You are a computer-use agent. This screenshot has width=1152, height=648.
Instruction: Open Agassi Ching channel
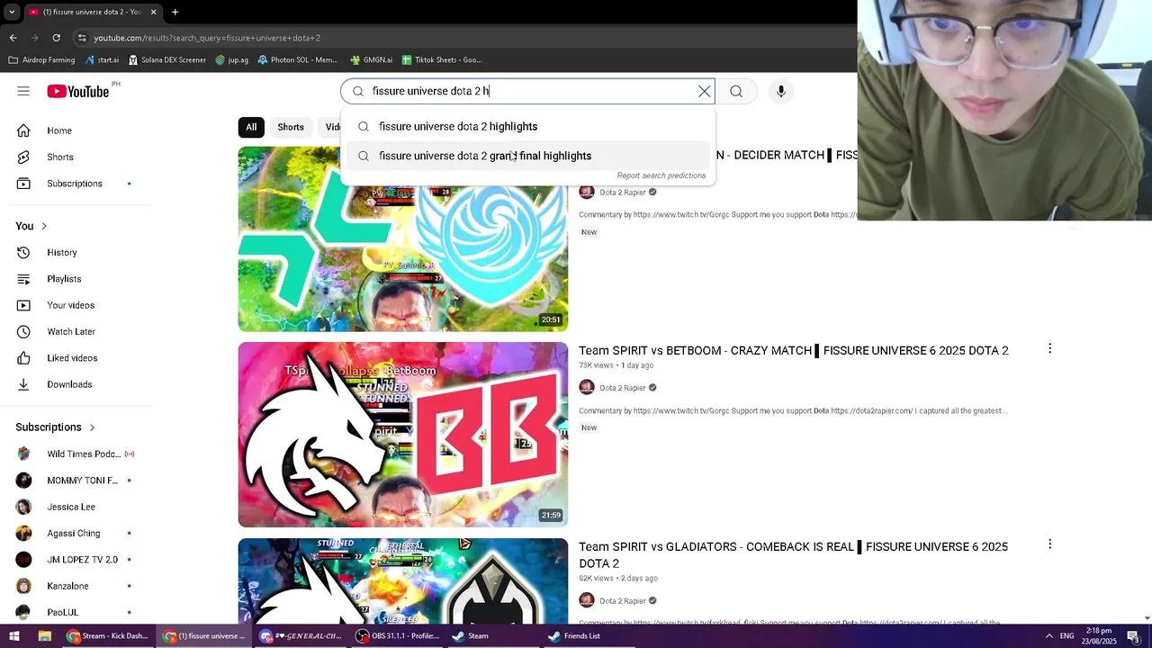76,533
